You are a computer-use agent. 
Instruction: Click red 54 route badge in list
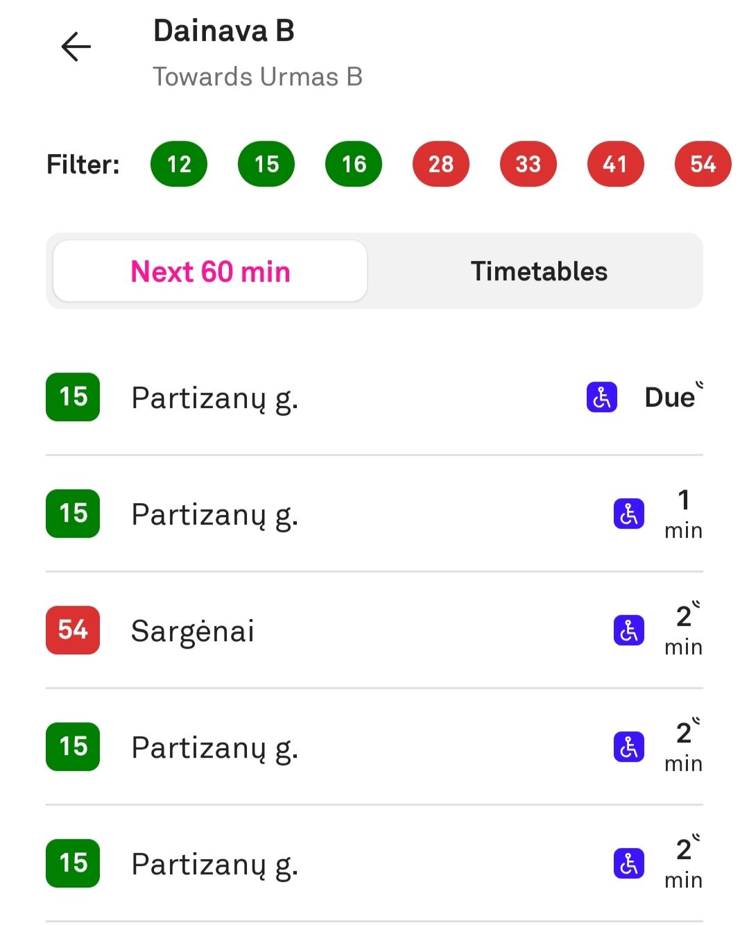click(73, 630)
